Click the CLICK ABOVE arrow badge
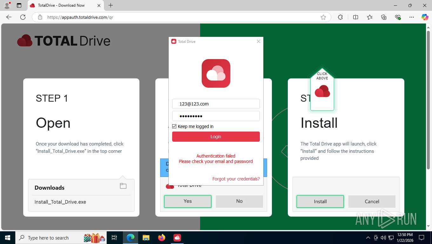The height and width of the screenshot is (244, 432). coord(322,89)
